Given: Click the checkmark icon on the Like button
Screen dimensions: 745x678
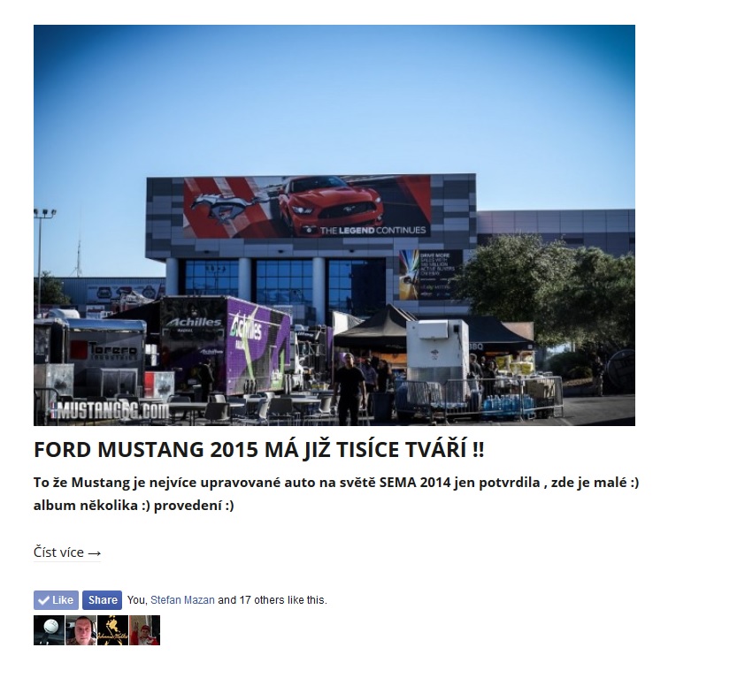Looking at the screenshot, I should (x=43, y=600).
